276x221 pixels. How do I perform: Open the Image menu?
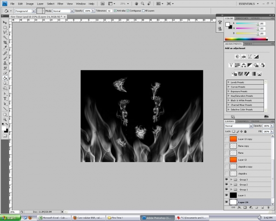tap(30, 4)
